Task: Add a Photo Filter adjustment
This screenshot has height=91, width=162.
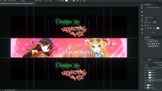Action: click(x=154, y=44)
